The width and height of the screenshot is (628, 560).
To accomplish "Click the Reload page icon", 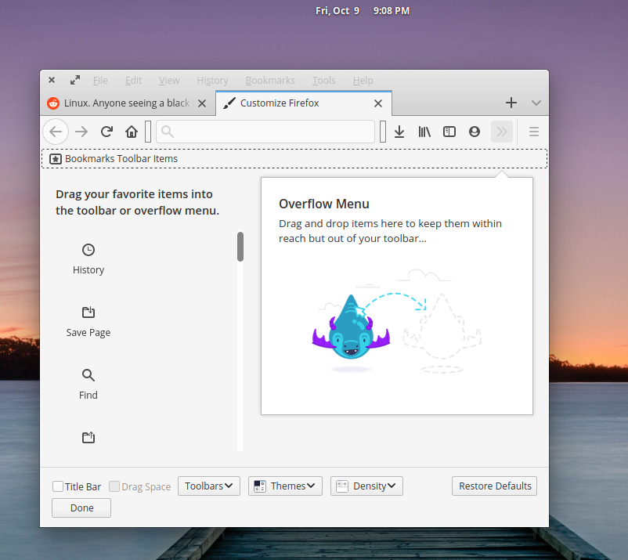I will pyautogui.click(x=106, y=132).
